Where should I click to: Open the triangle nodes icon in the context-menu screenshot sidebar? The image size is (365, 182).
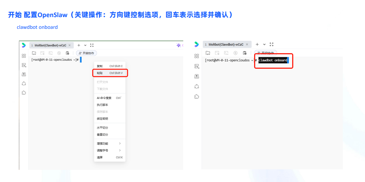(x=24, y=83)
